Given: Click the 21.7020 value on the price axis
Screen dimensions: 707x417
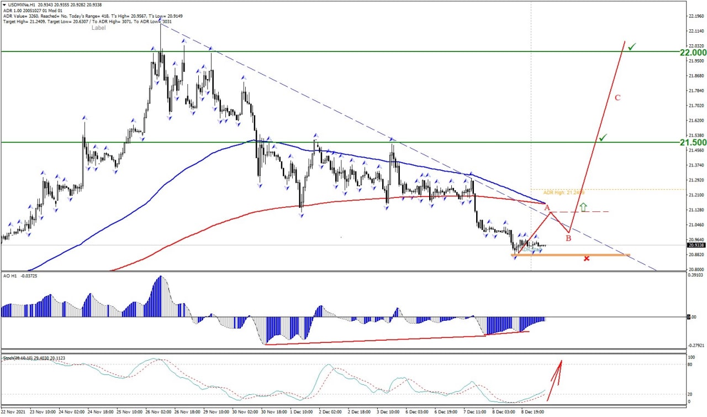Looking at the screenshot, I should (x=696, y=105).
